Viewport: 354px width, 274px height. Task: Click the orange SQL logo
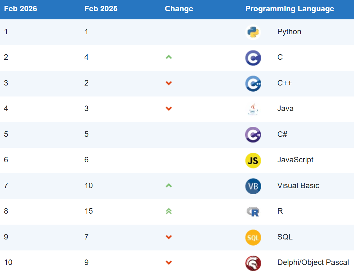(253, 238)
